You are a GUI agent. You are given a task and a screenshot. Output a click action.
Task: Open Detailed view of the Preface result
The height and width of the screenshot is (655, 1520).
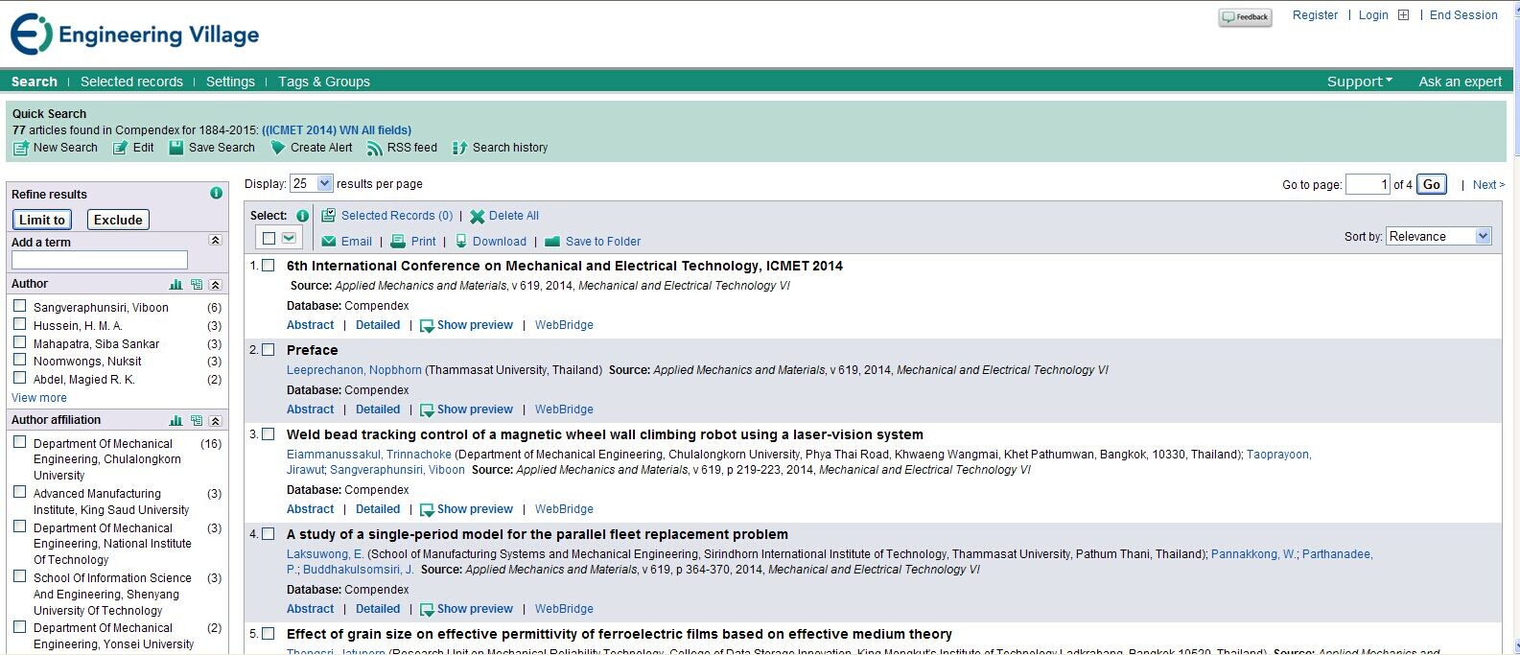pyautogui.click(x=378, y=409)
